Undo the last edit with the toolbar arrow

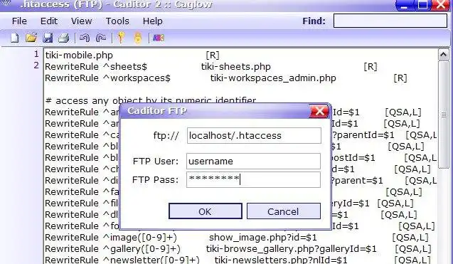[x=85, y=38]
